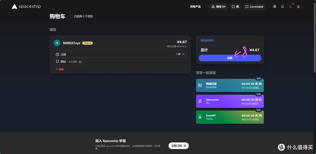Viewport: 316px width, 154px height.
Task: Click 立即订阅 subscribe button
Action: pos(178,146)
